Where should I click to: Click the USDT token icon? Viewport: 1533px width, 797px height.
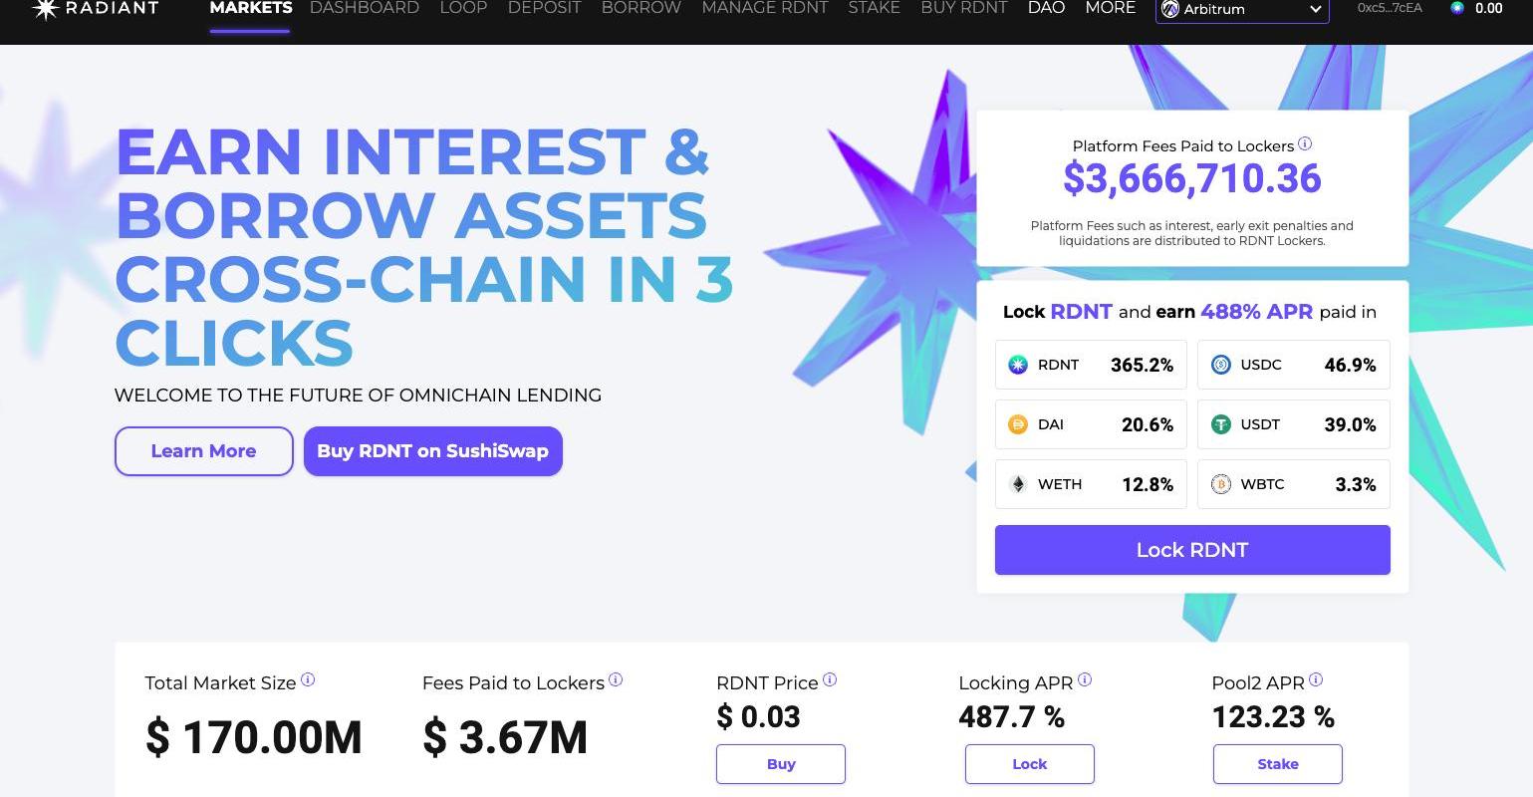[1220, 424]
